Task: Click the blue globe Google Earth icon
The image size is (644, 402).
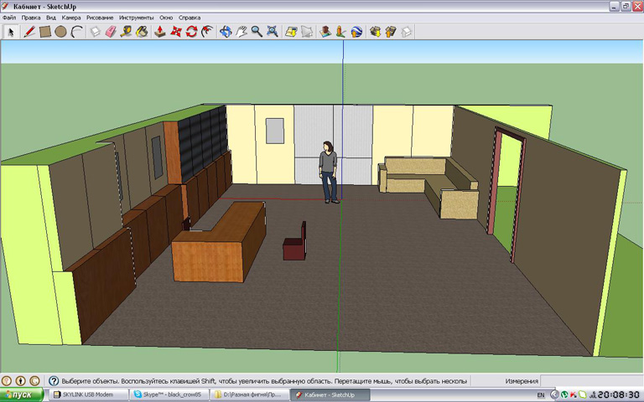Action: tap(356, 32)
